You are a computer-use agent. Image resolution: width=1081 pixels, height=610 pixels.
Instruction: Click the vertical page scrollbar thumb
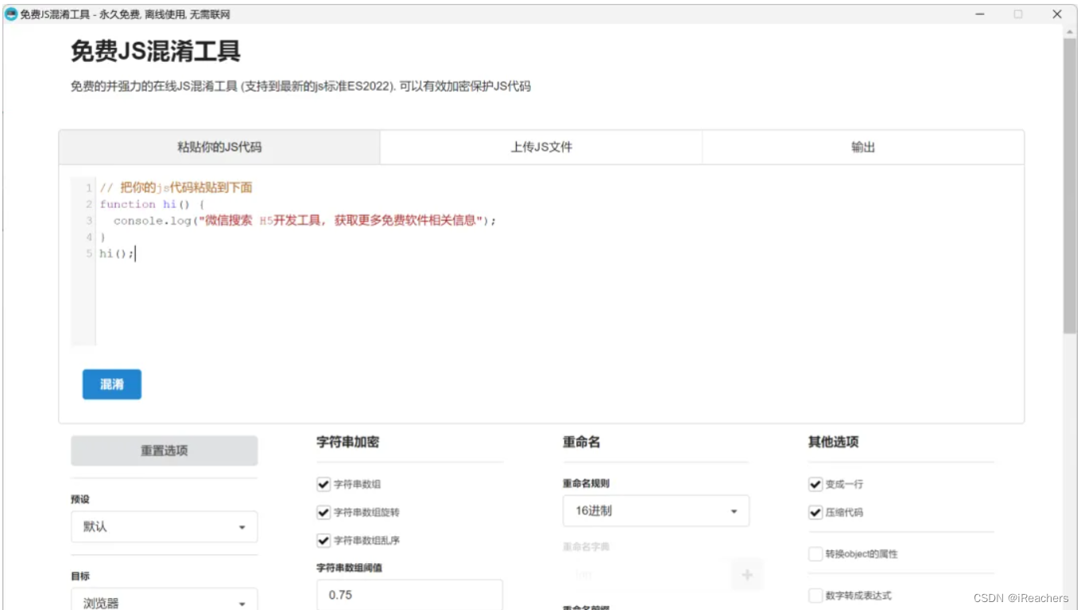click(1070, 187)
